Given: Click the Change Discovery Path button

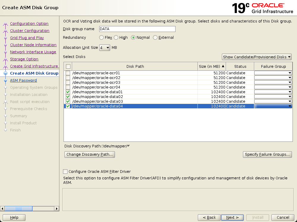Looking at the screenshot, I should [89, 155].
